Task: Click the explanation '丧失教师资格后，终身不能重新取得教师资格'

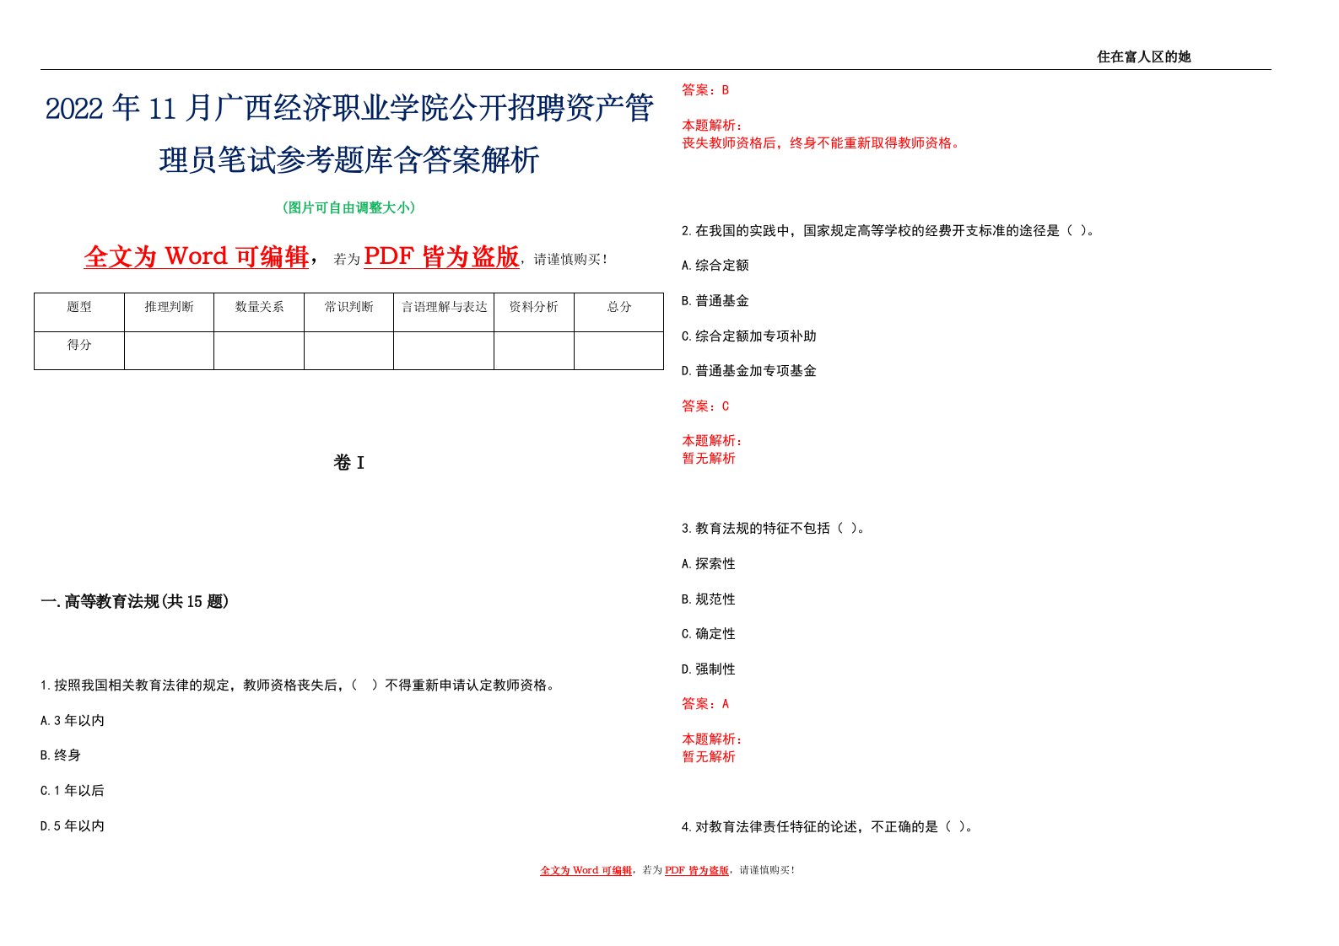Action: (821, 143)
